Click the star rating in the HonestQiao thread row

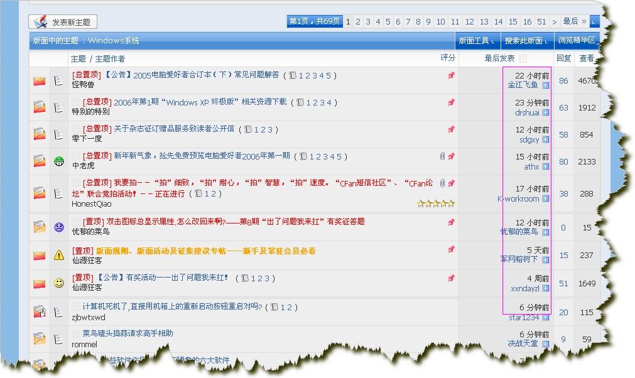click(x=436, y=203)
